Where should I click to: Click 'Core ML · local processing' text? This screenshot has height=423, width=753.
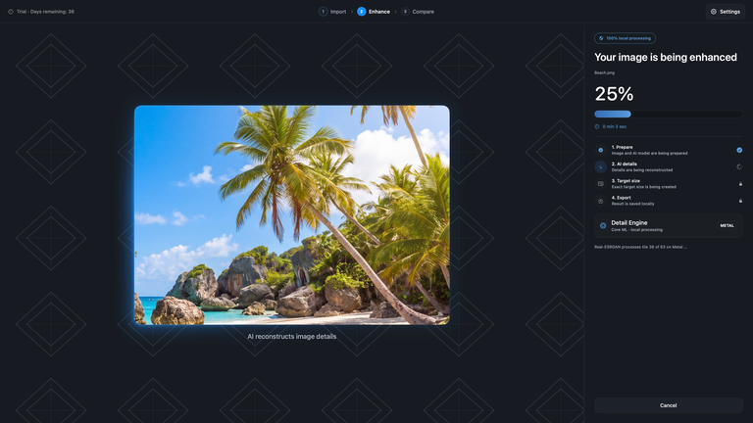[x=636, y=230]
